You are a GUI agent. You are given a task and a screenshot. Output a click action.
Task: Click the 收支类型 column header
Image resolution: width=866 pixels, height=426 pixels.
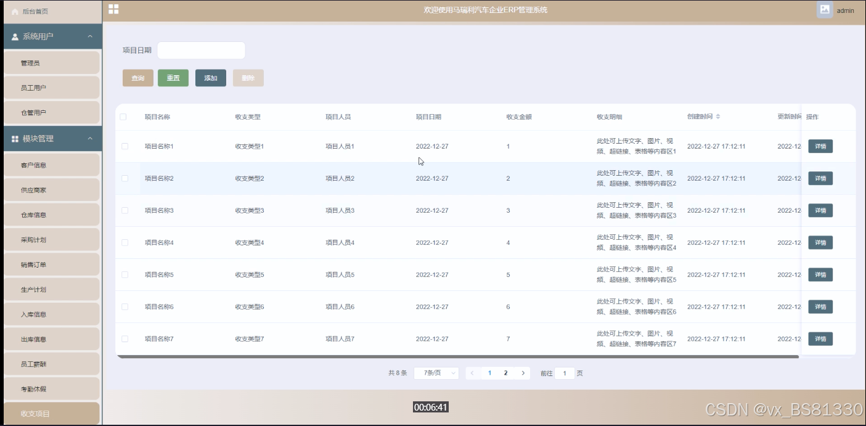[x=248, y=117]
